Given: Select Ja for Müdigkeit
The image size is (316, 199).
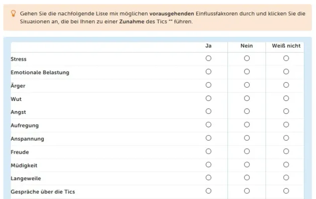Looking at the screenshot, I should 209,165.
